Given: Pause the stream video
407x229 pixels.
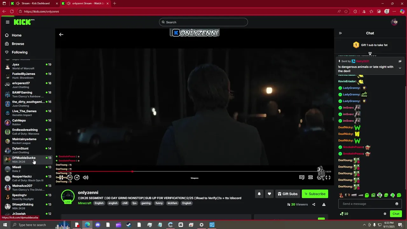Looking at the screenshot, I should tap(61, 177).
